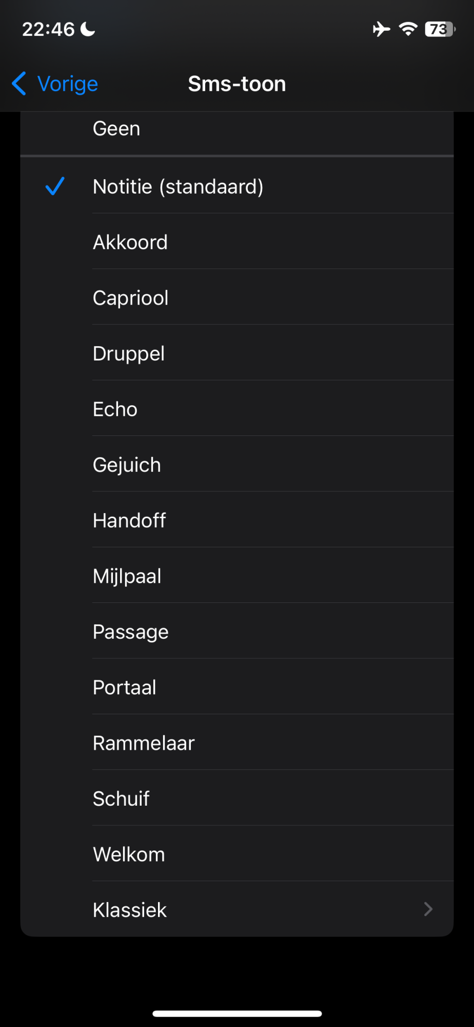Tap the Do Not Disturb moon icon
The width and height of the screenshot is (474, 1027).
click(x=88, y=29)
